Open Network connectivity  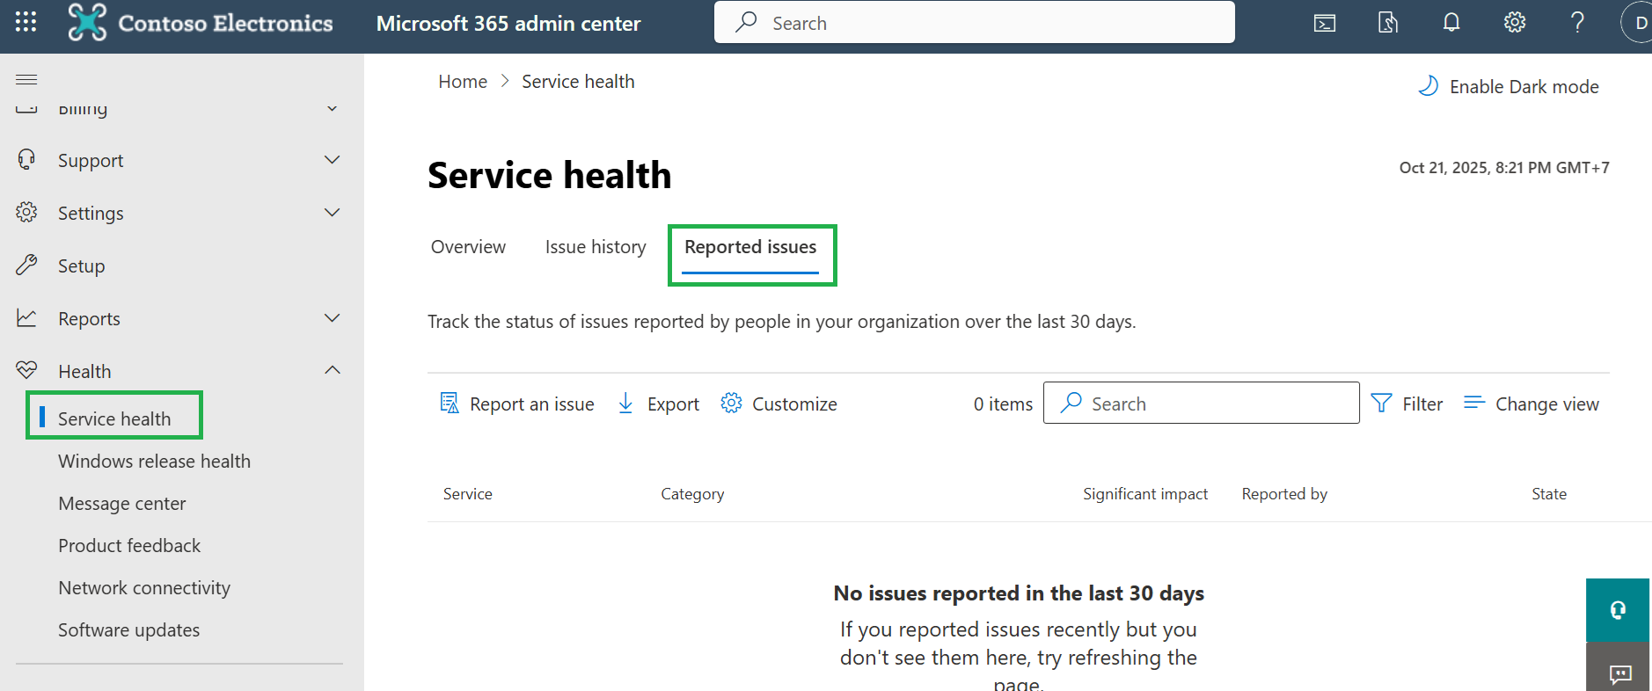(x=144, y=587)
